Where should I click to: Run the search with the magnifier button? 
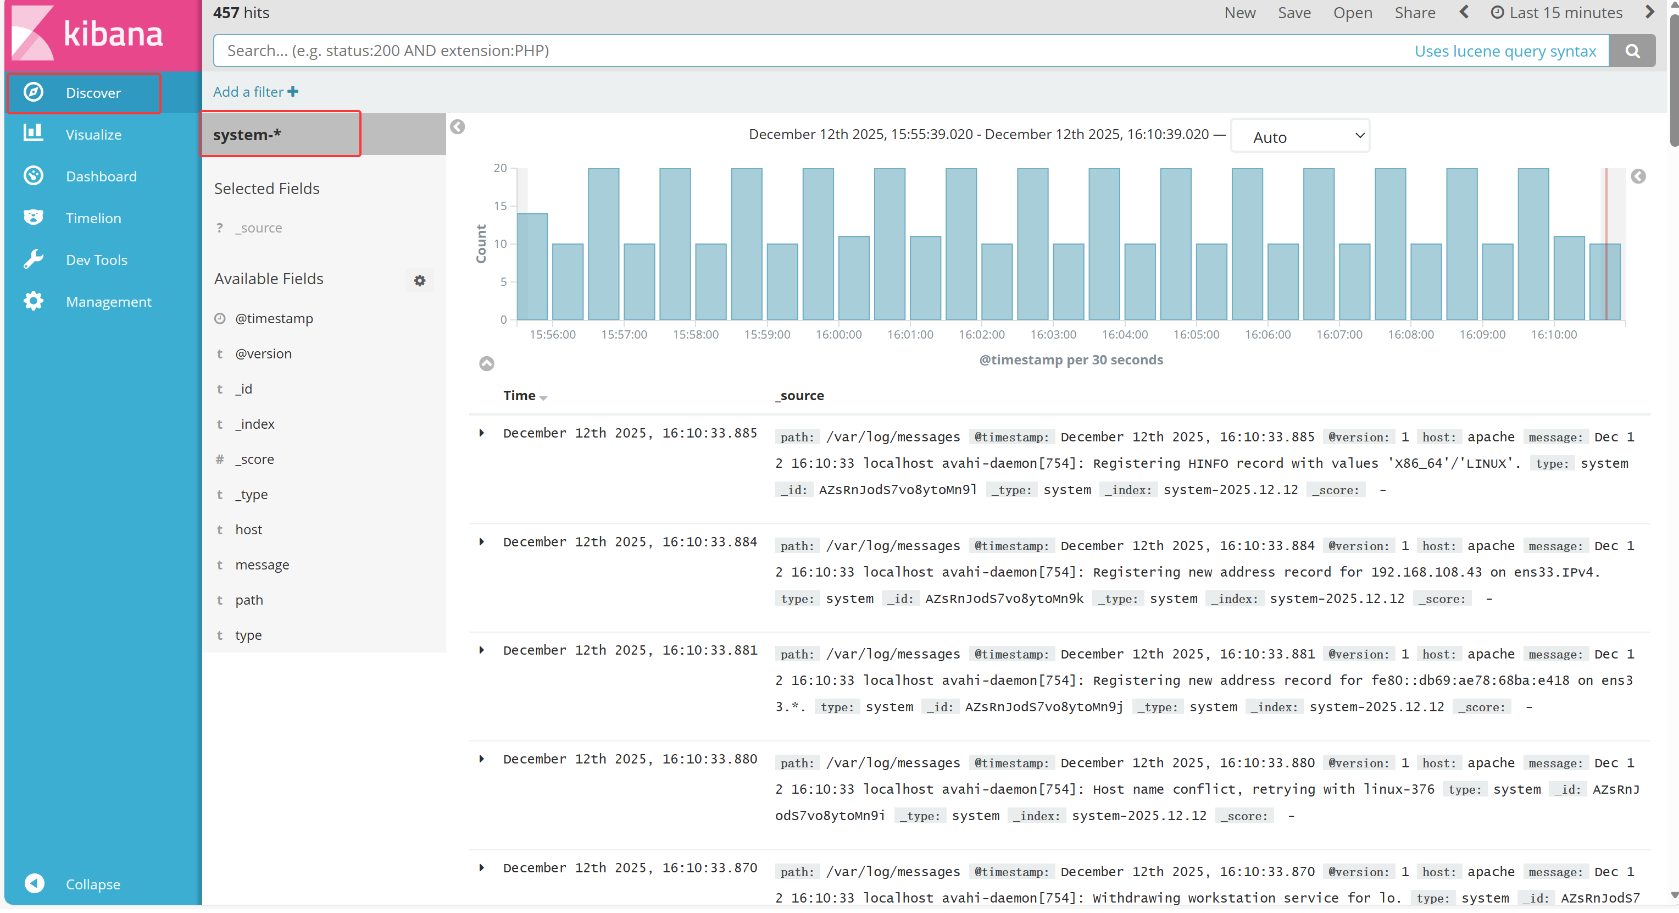click(1631, 51)
